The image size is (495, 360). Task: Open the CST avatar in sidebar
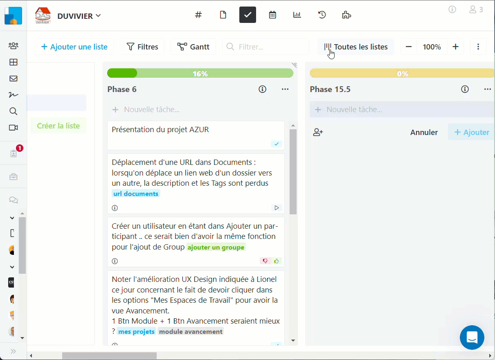click(x=12, y=282)
